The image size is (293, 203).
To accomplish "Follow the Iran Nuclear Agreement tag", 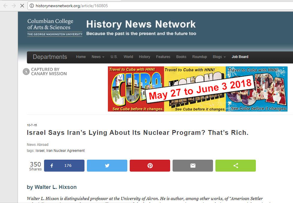I will [x=65, y=151].
